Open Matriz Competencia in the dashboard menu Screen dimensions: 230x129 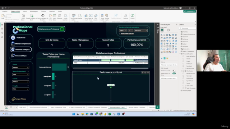[21, 44]
